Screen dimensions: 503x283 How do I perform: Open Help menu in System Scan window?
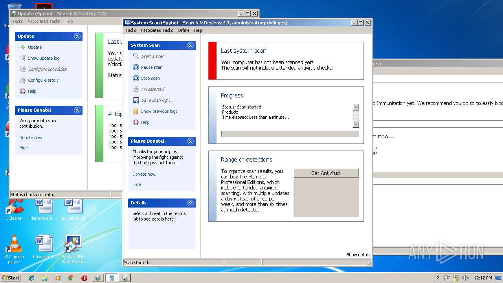coord(198,30)
